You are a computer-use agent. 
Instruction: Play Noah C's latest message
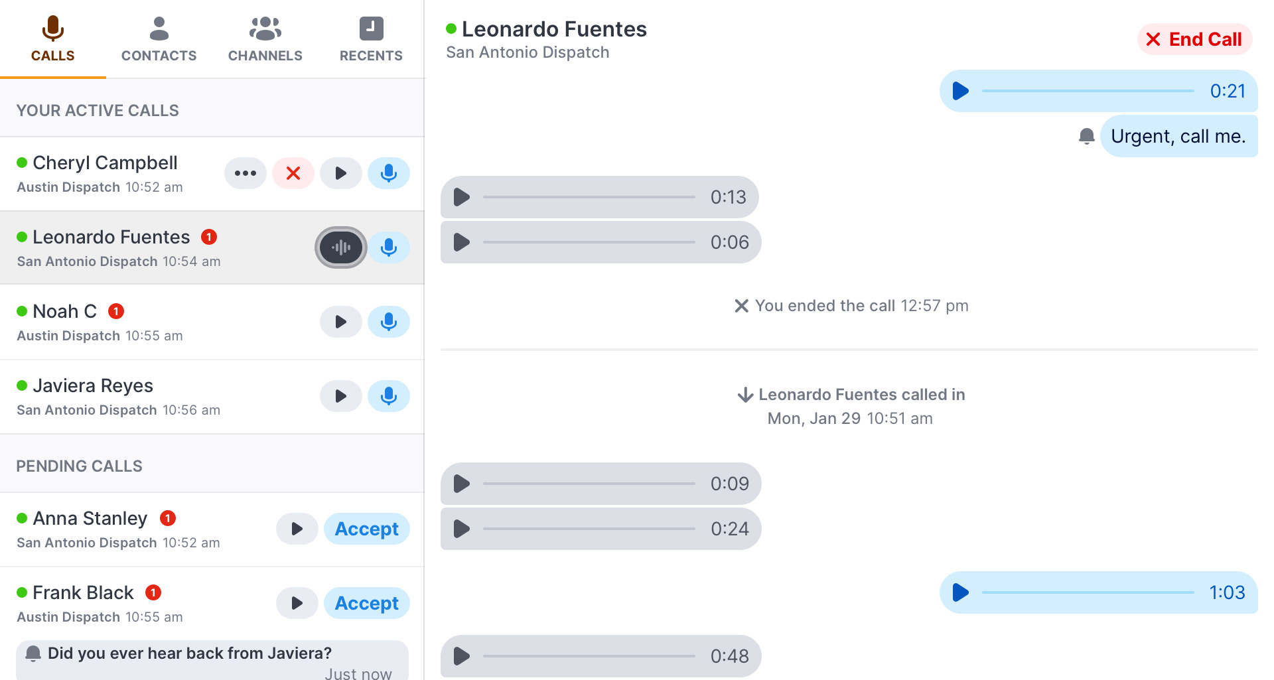341,322
